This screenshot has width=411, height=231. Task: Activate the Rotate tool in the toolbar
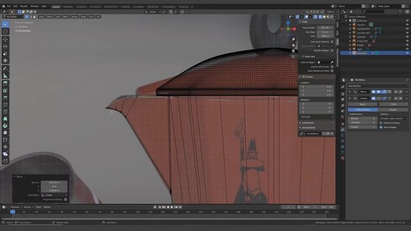point(5,47)
